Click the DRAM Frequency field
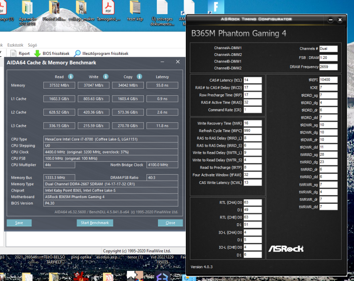This screenshot has height=281, width=354. 328,67
